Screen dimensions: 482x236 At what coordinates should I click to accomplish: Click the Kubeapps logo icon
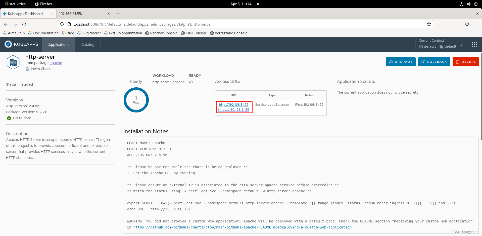click(x=8, y=44)
